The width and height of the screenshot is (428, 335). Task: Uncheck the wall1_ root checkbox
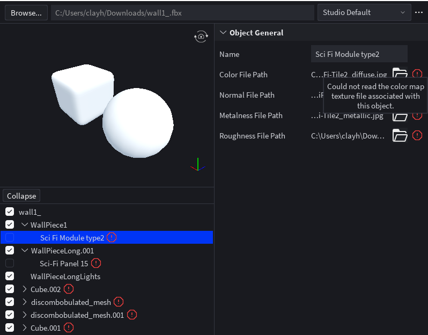click(10, 212)
